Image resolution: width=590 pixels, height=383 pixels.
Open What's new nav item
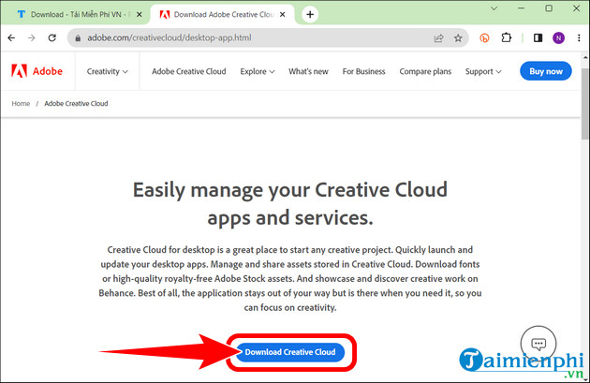308,71
